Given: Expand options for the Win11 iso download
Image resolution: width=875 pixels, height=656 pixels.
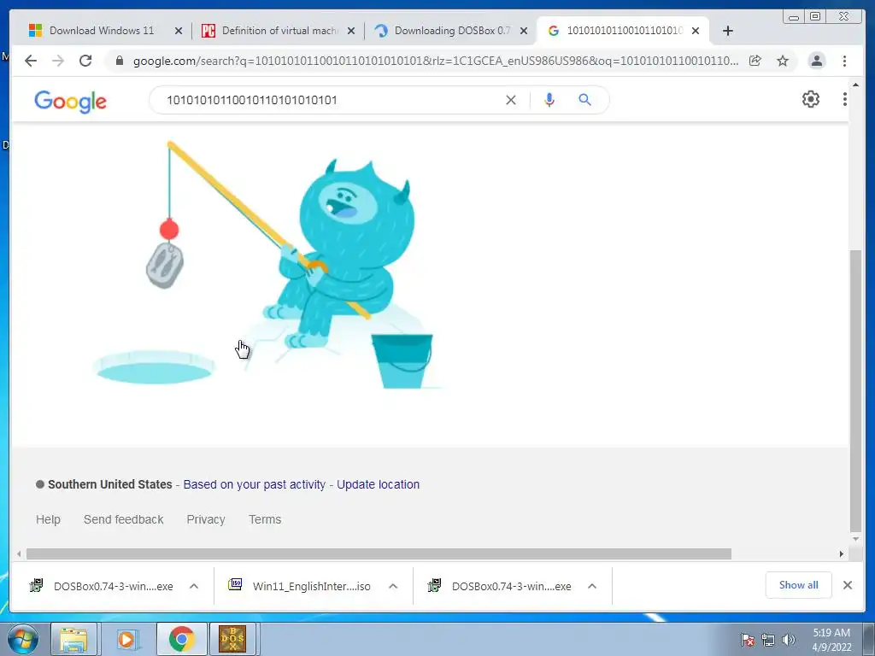Looking at the screenshot, I should tap(393, 586).
